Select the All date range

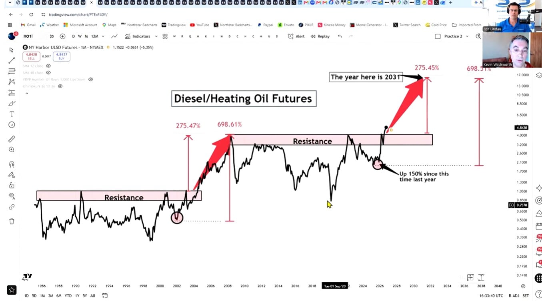click(x=93, y=296)
